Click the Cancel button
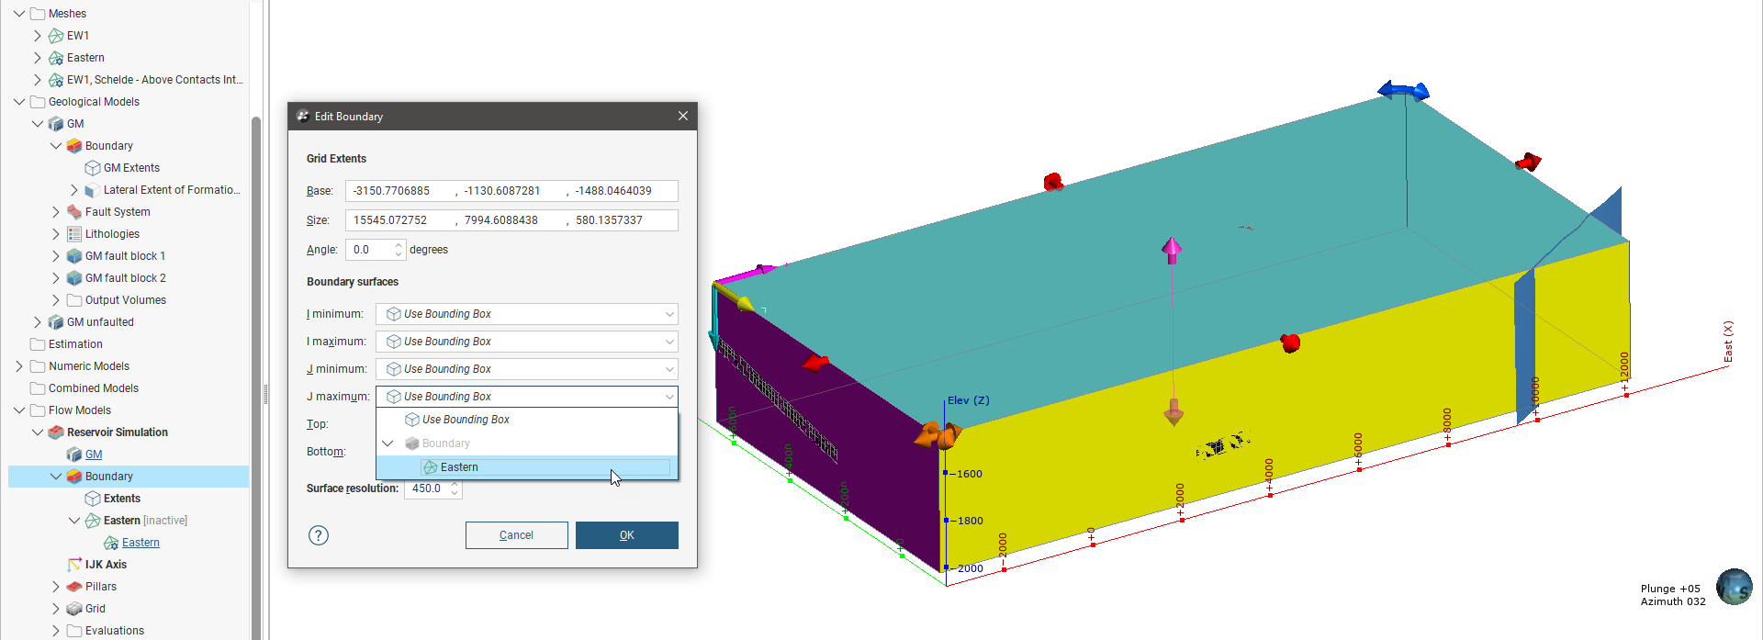 click(x=516, y=535)
